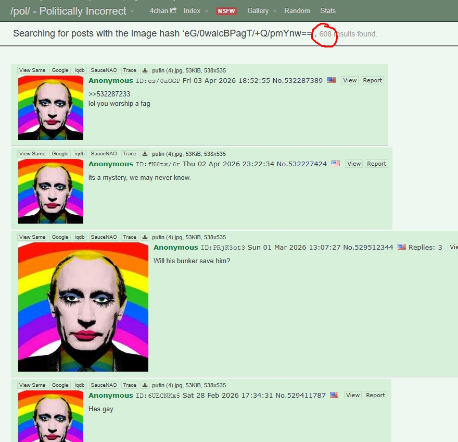Screen dimensions: 458x442
Task: Click the US flag on post No.529411787
Action: pos(334,395)
